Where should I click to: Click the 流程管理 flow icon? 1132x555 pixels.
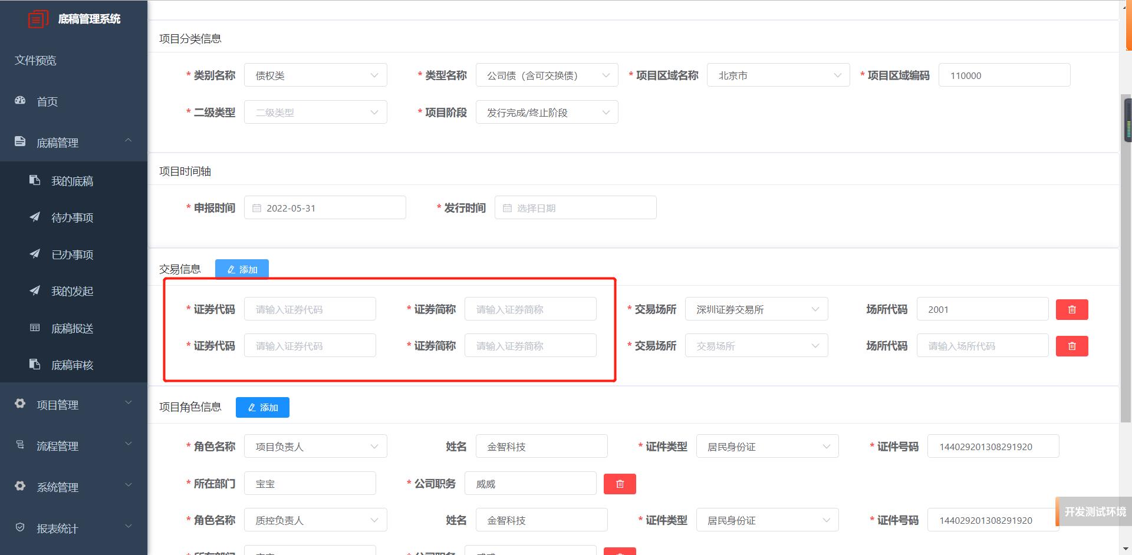[20, 445]
